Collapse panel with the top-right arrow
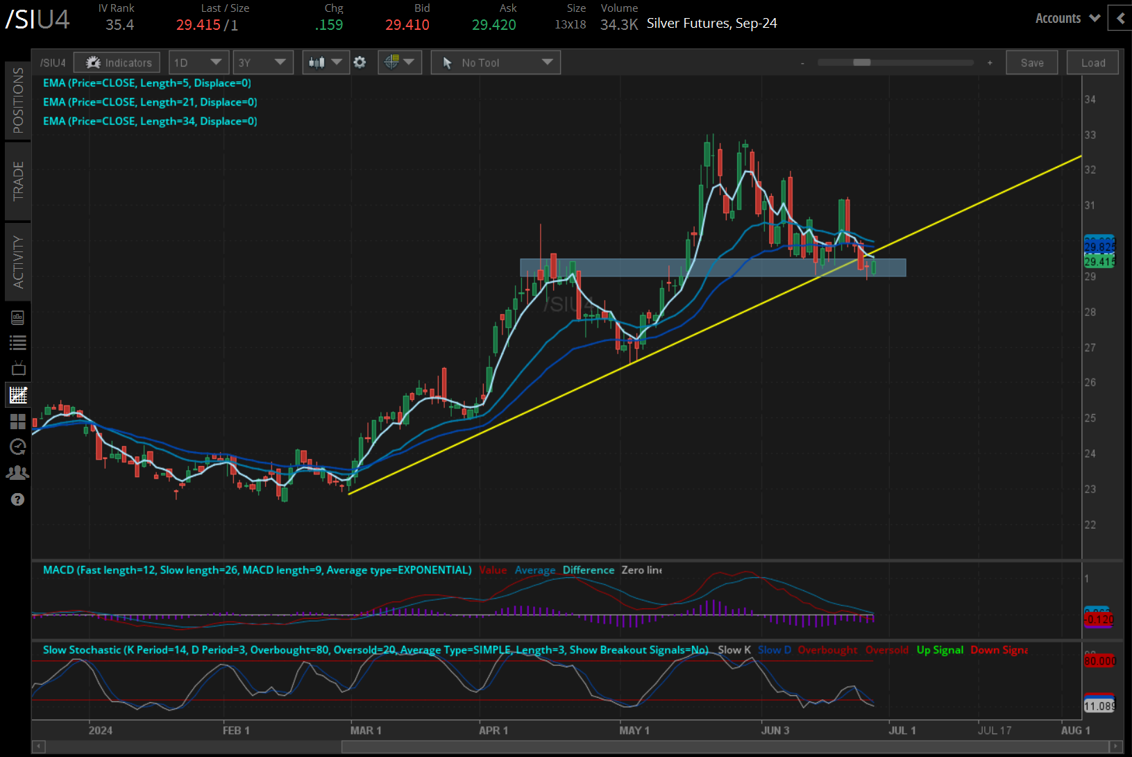The width and height of the screenshot is (1132, 757). [1120, 19]
